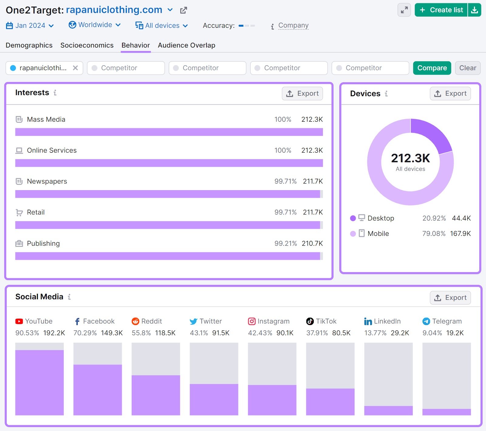Click the calendar icon before Jan 2024
Image resolution: width=486 pixels, height=431 pixels.
pos(9,26)
